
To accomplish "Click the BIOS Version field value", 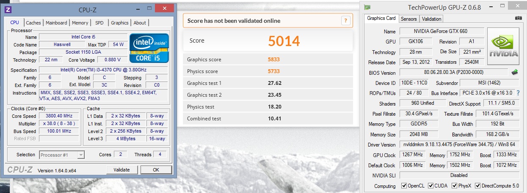I will tap(454, 72).
